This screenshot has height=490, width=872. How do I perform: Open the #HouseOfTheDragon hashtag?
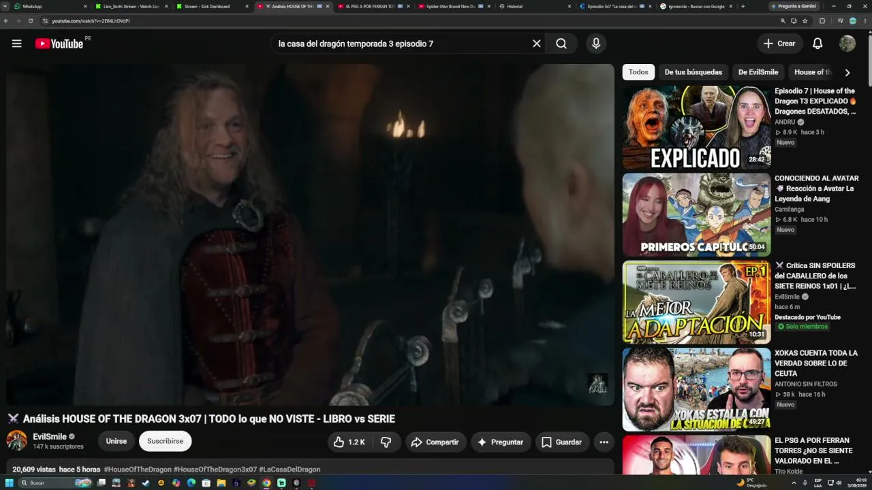[x=138, y=470]
